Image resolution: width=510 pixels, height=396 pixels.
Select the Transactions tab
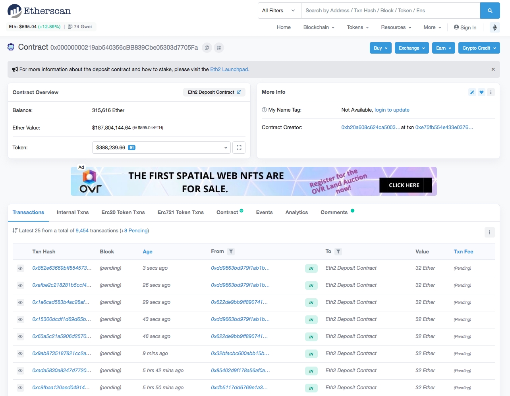pos(28,212)
